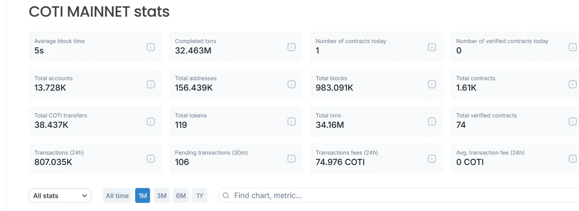Click info icon for Number of verified contracts today
This screenshot has height=211, width=579.
(x=573, y=47)
